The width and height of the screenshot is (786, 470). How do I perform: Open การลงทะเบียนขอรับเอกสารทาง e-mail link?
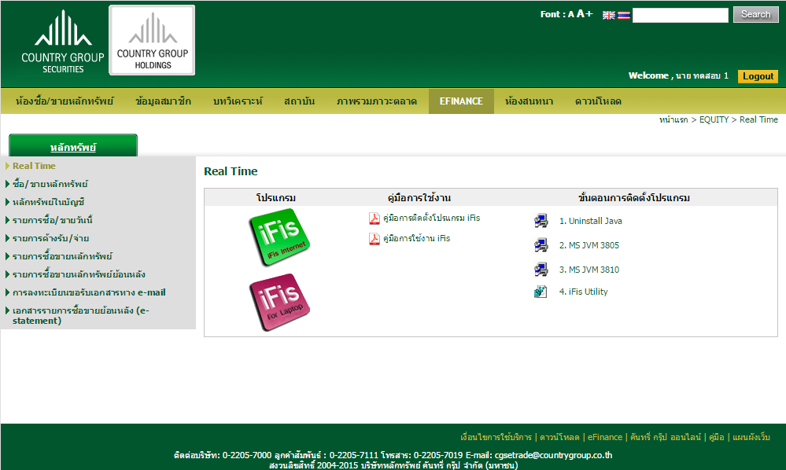point(89,292)
